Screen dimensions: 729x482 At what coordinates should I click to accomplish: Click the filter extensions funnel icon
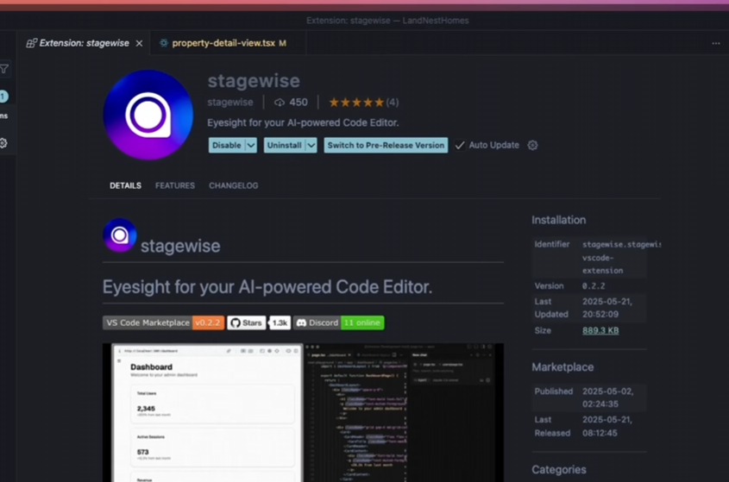coord(4,69)
